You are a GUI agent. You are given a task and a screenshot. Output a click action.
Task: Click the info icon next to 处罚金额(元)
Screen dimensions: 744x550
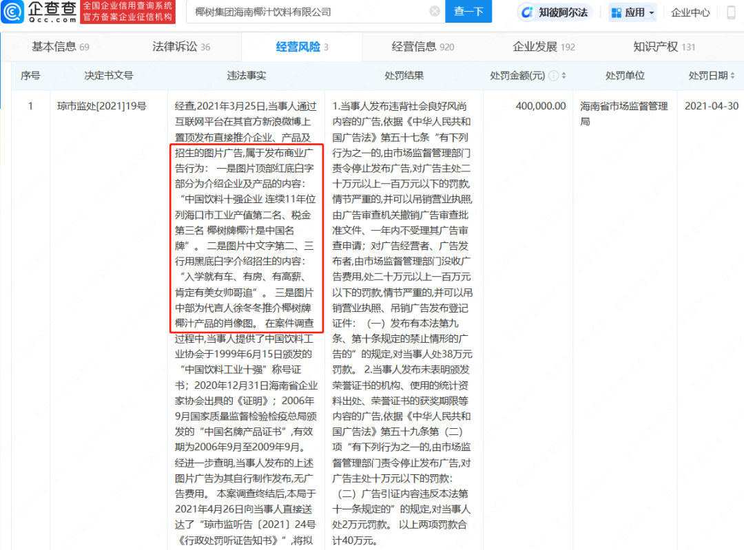(552, 76)
